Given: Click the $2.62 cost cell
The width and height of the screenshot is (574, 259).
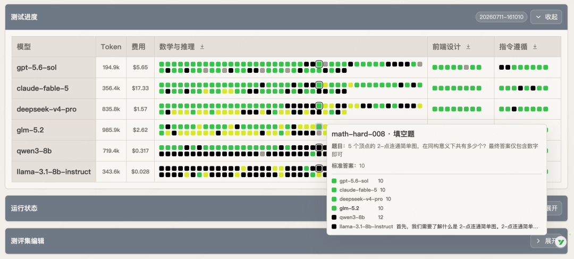Looking at the screenshot, I should pos(140,130).
